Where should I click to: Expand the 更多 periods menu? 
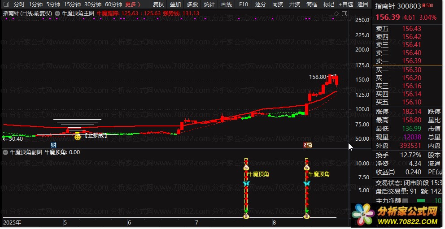[x=133, y=4]
